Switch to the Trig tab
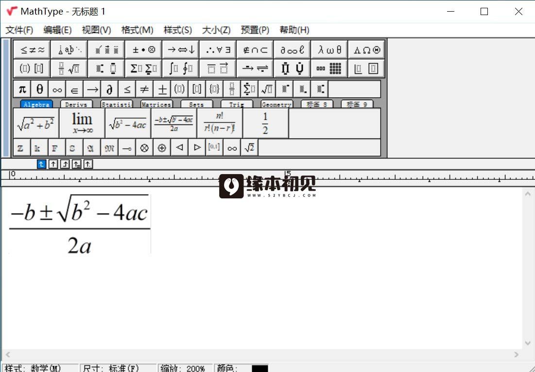The width and height of the screenshot is (535, 372). click(237, 104)
